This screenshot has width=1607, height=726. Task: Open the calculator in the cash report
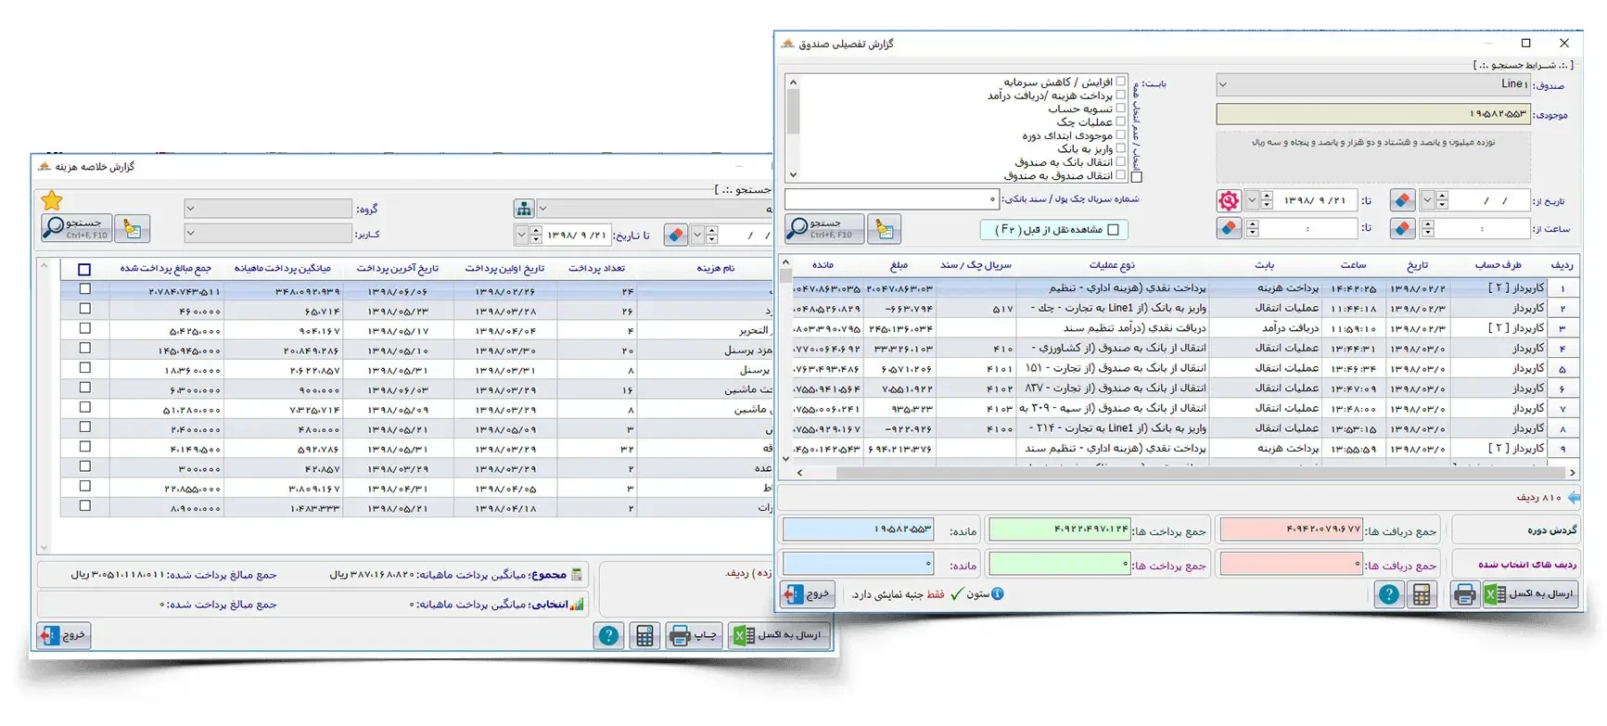click(1421, 594)
